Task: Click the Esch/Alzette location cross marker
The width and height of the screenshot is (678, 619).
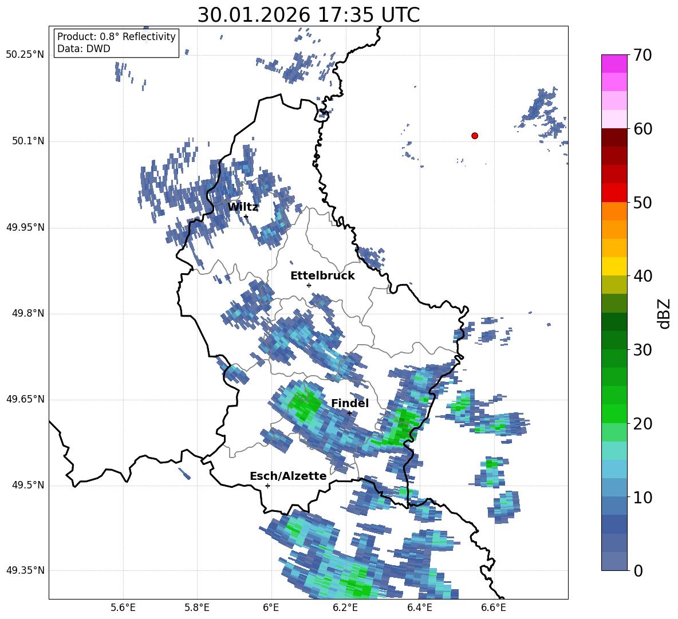Action: 267,486
